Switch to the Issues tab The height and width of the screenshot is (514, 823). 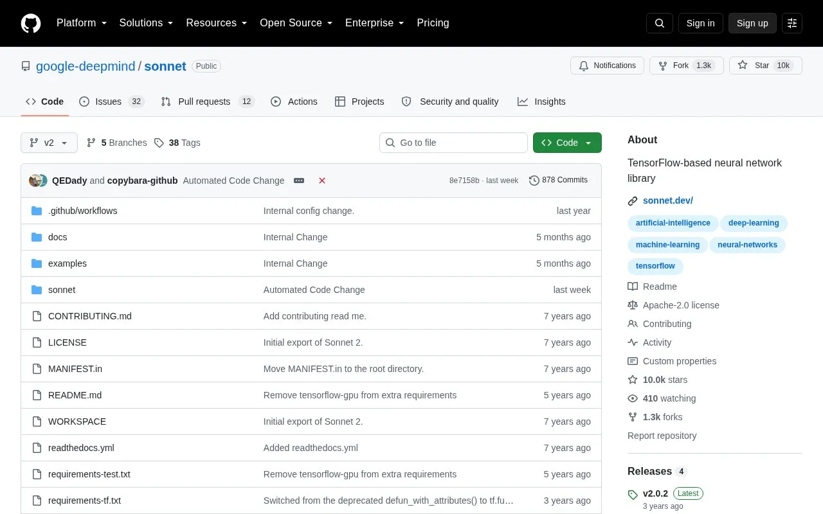tap(111, 102)
